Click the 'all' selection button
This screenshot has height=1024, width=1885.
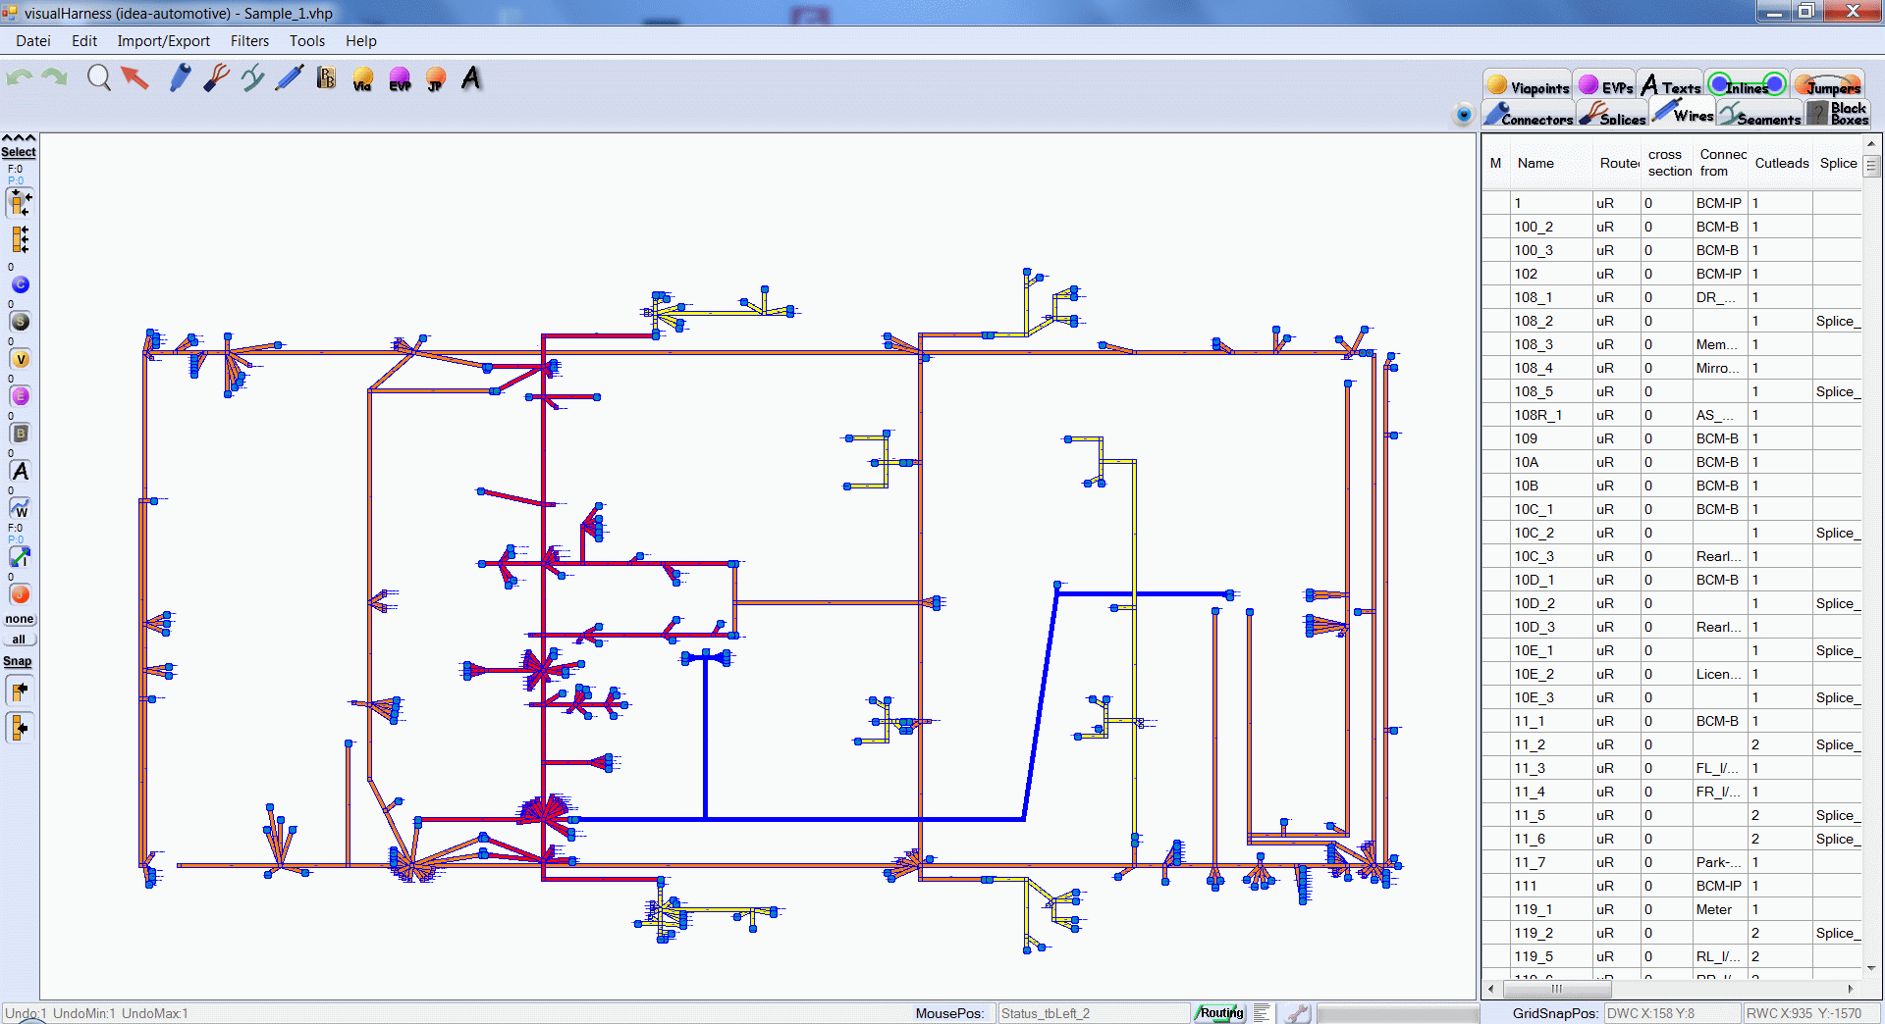(x=19, y=640)
